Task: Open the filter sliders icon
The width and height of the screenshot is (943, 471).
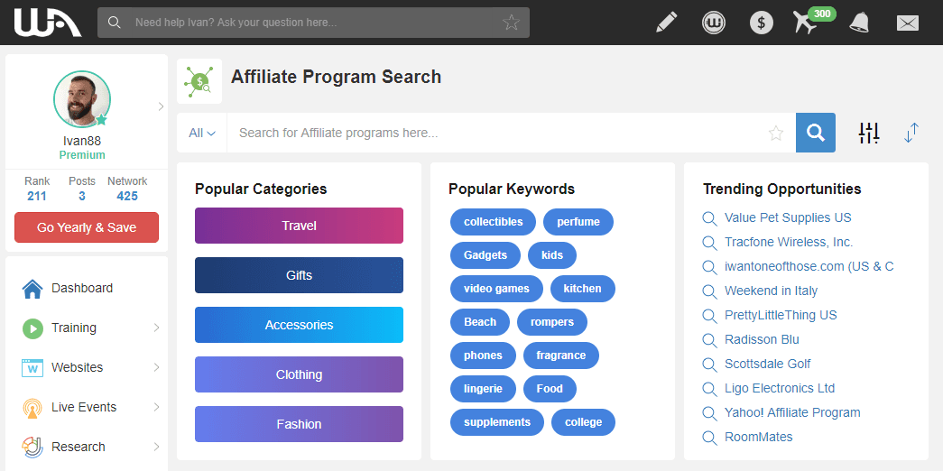Action: 869,133
